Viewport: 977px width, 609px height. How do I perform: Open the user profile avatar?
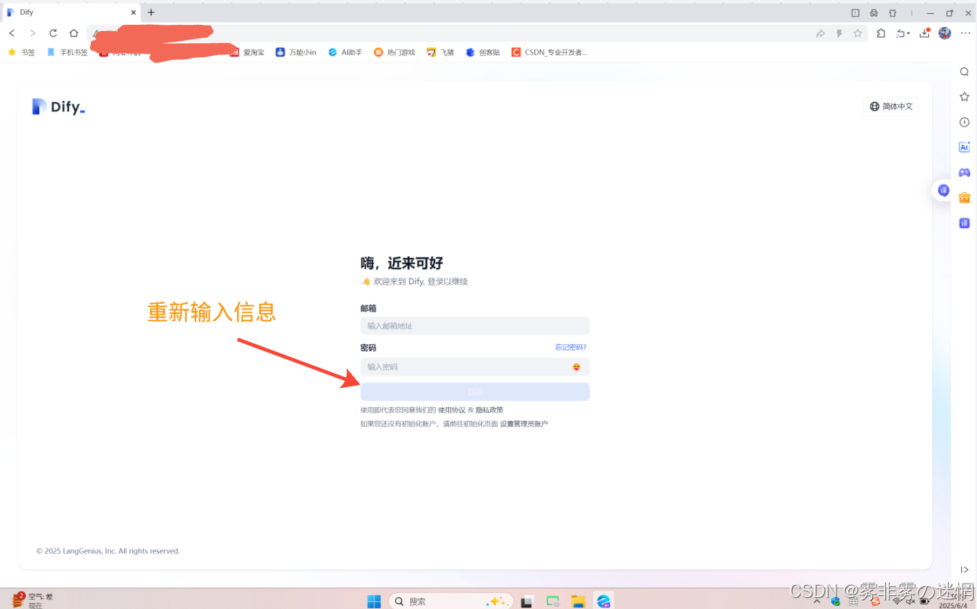pyautogui.click(x=945, y=33)
